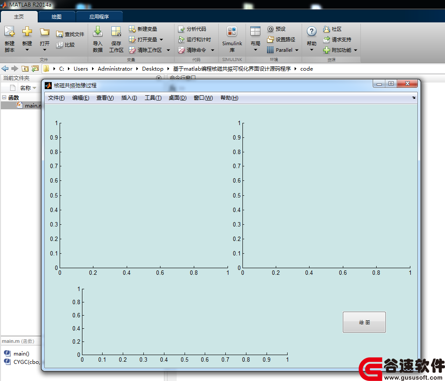The image size is (445, 381).
Task: Click the 名称 column header
Action: coord(25,88)
